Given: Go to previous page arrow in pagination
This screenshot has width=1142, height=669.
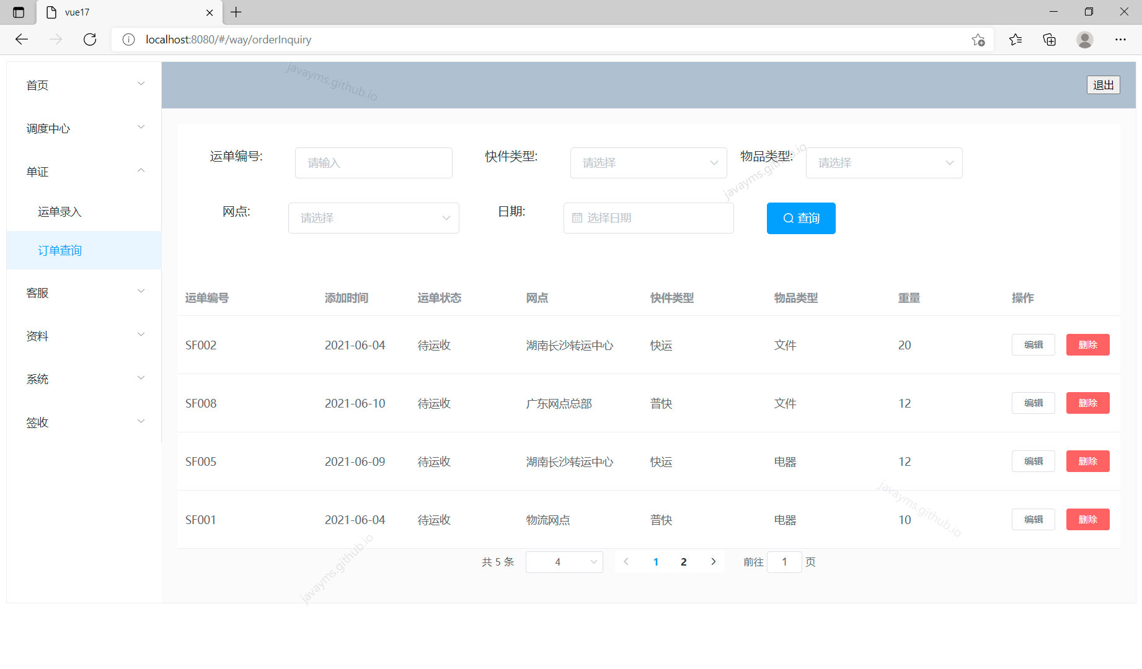Looking at the screenshot, I should click(626, 562).
